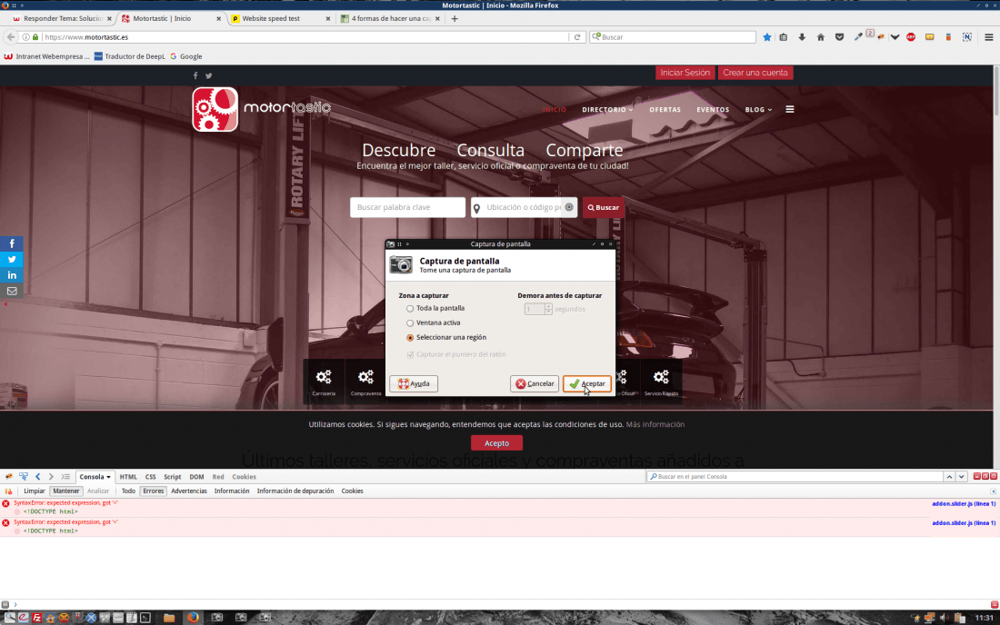Click the Iniciar Sesión button
The width and height of the screenshot is (1000, 625).
tap(685, 73)
